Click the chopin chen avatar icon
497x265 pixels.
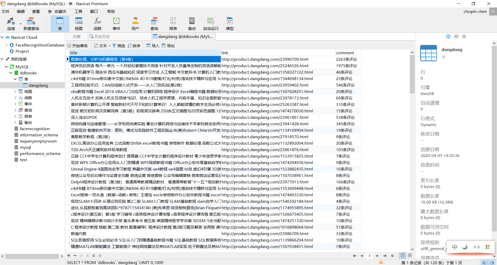[x=493, y=11]
